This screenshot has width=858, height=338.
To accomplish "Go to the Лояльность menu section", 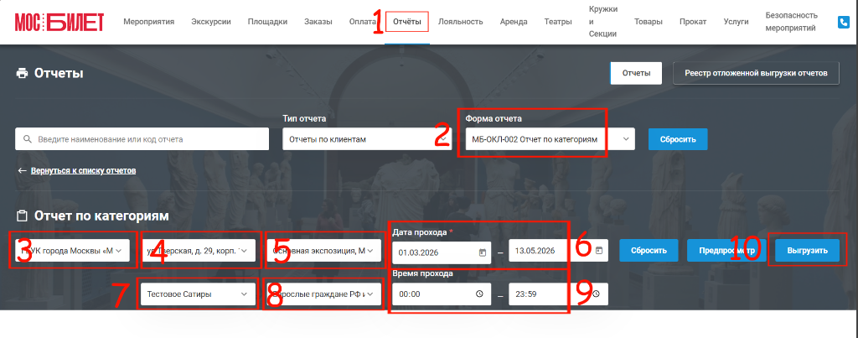I will (x=461, y=22).
